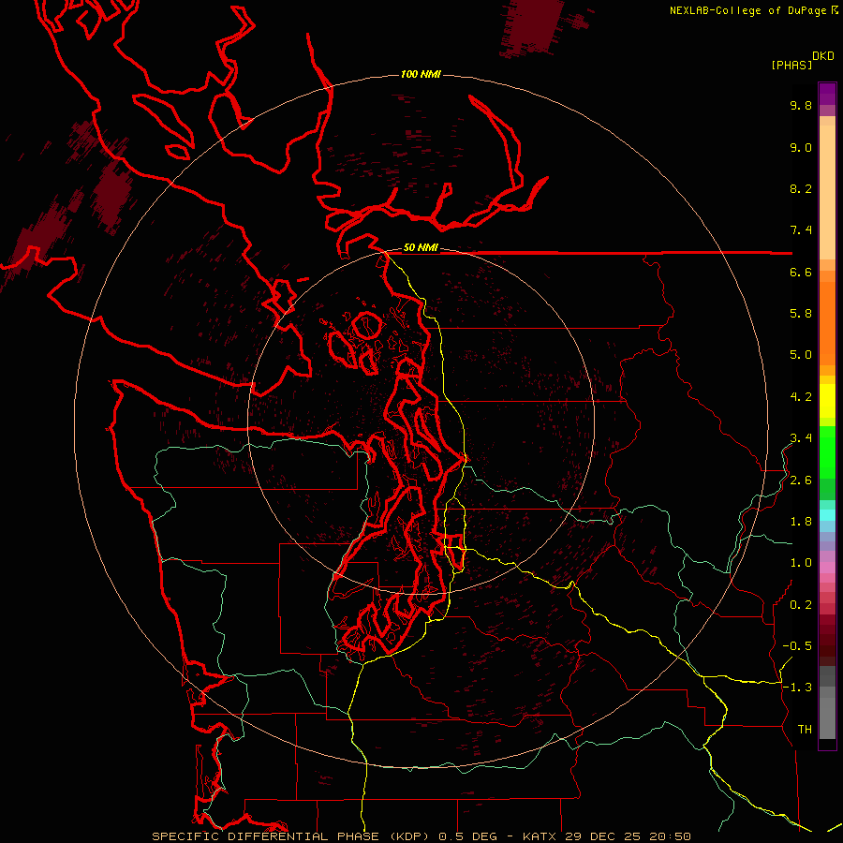Click the 9.0 legend label
843x843 pixels.
[801, 147]
